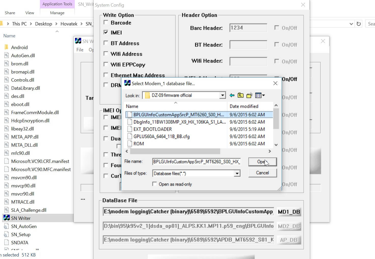
Task: Select the SNDATA file
Action: pyautogui.click(x=19, y=242)
